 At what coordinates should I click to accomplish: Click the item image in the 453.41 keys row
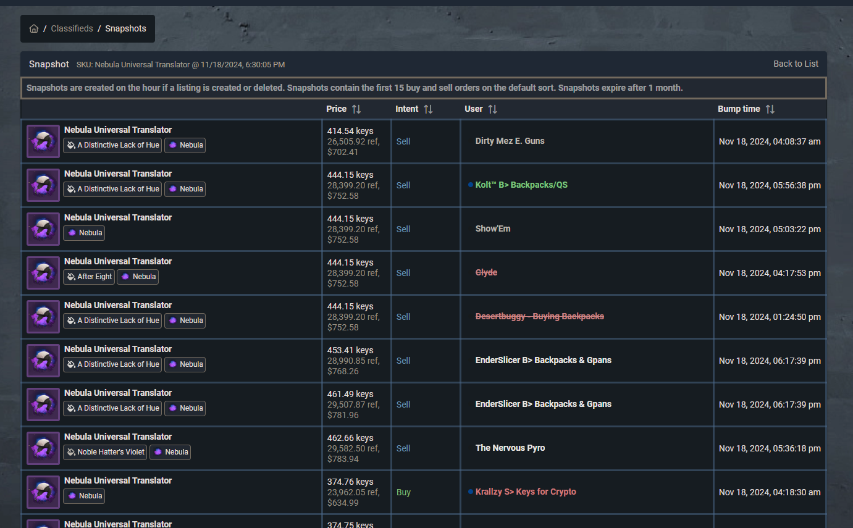coord(43,361)
